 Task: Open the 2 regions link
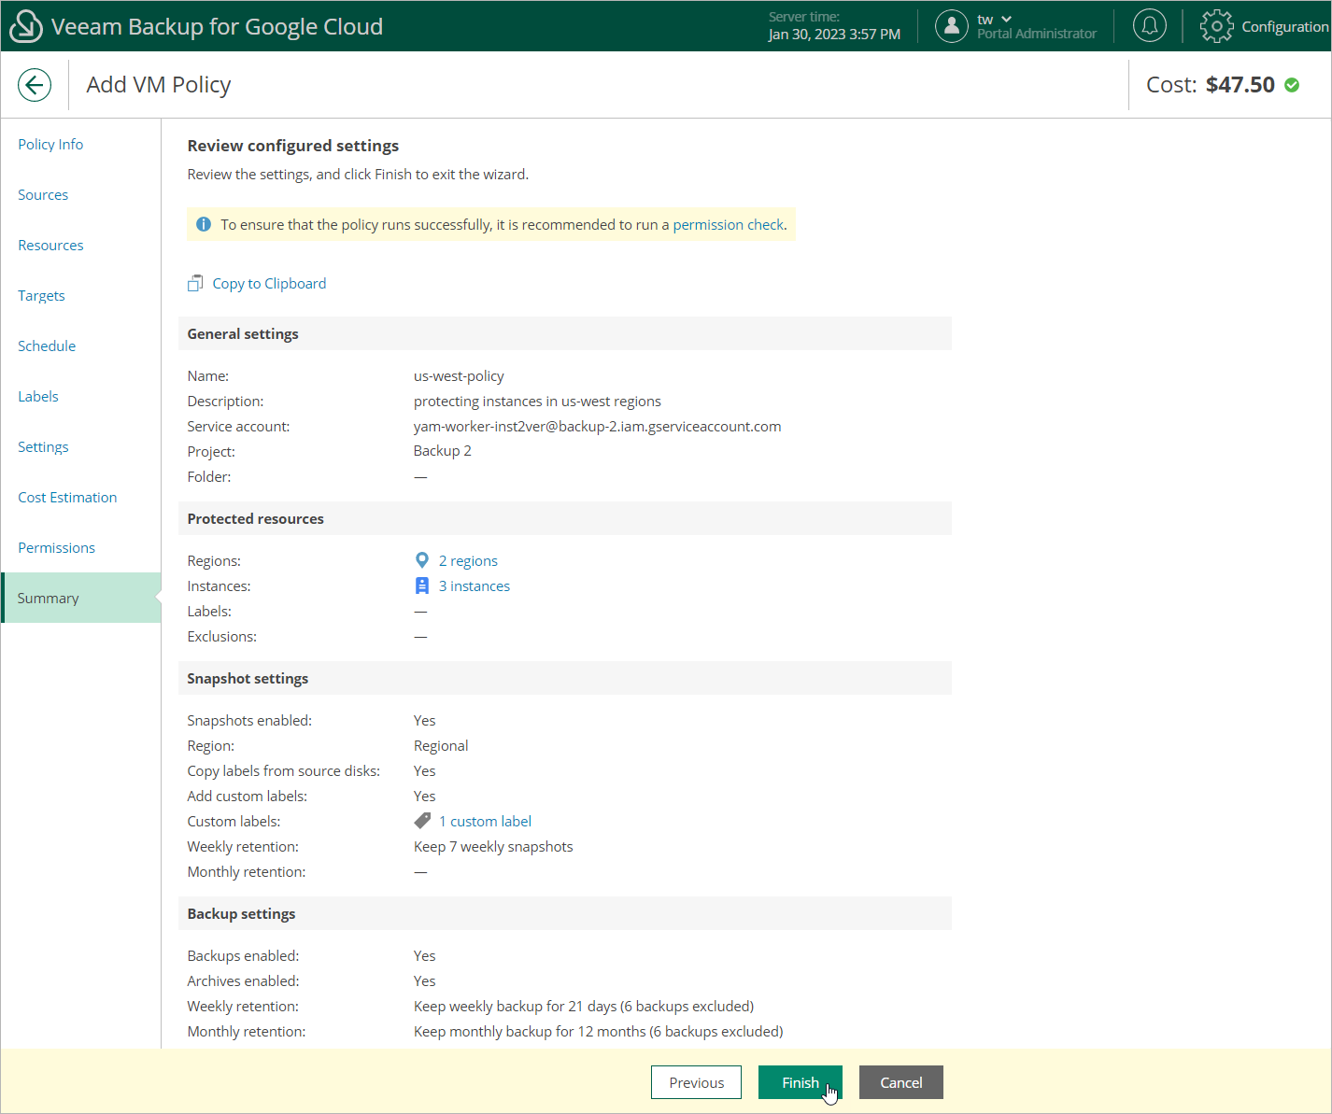point(468,560)
